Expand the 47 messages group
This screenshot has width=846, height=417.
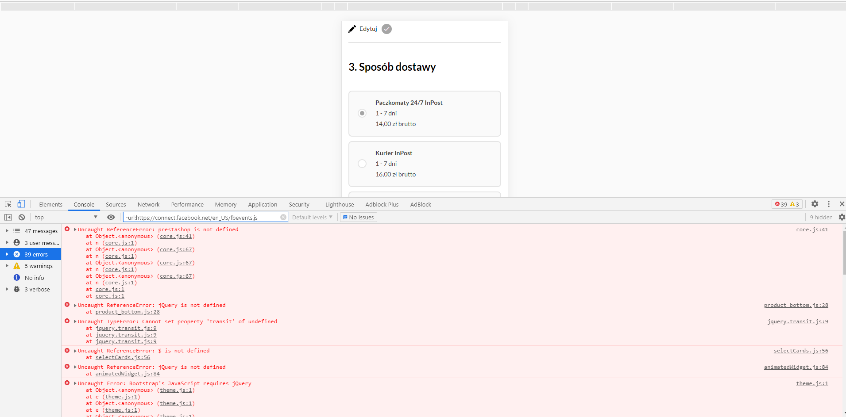(7, 231)
